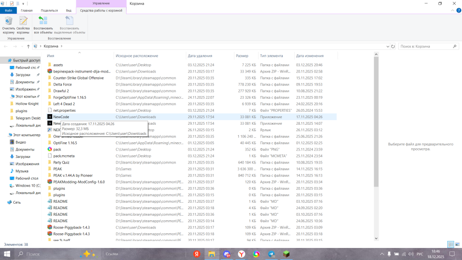Open File Explorer from the taskbar

click(x=212, y=254)
